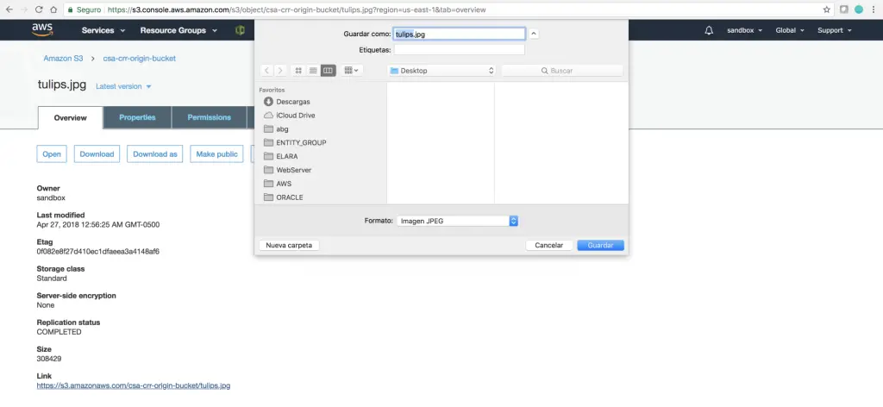
Task: Switch the dialog to list view
Action: 313,71
